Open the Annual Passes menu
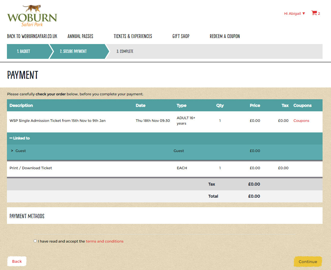The width and height of the screenshot is (331, 270). click(x=80, y=36)
